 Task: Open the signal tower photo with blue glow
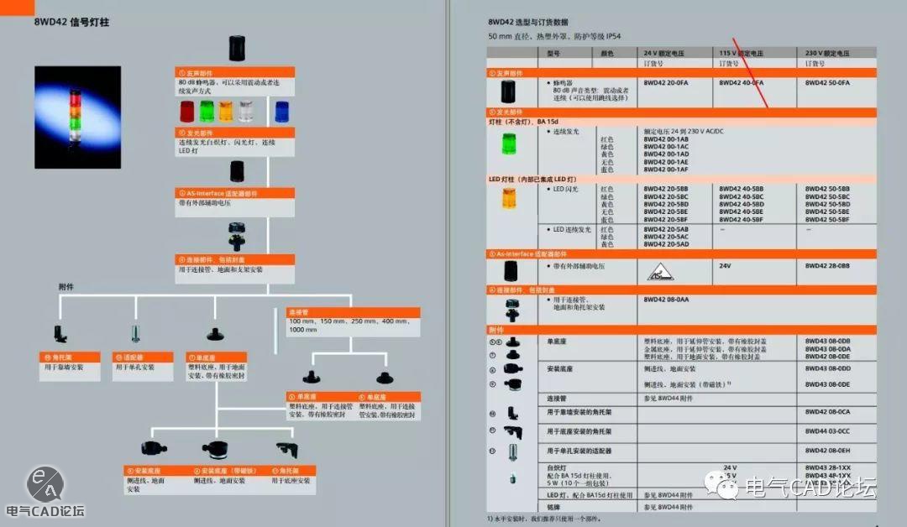[77, 117]
